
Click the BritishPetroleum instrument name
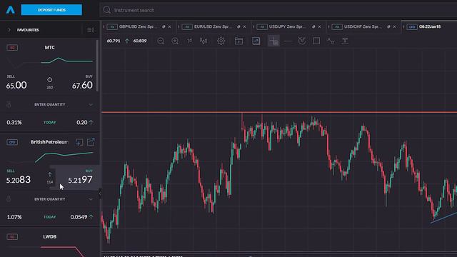49,142
